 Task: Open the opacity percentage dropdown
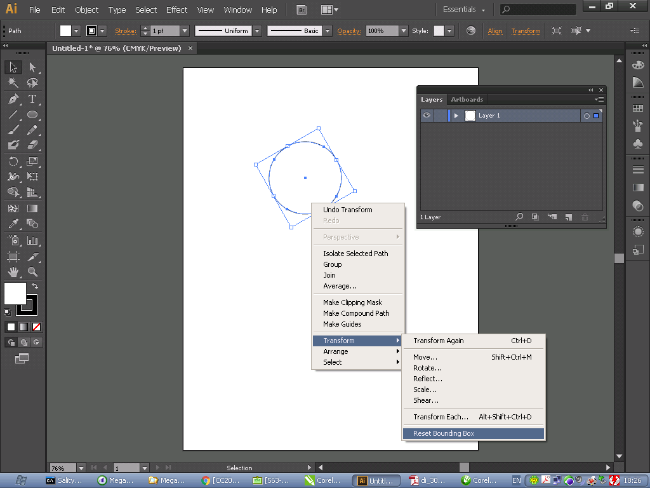(404, 30)
